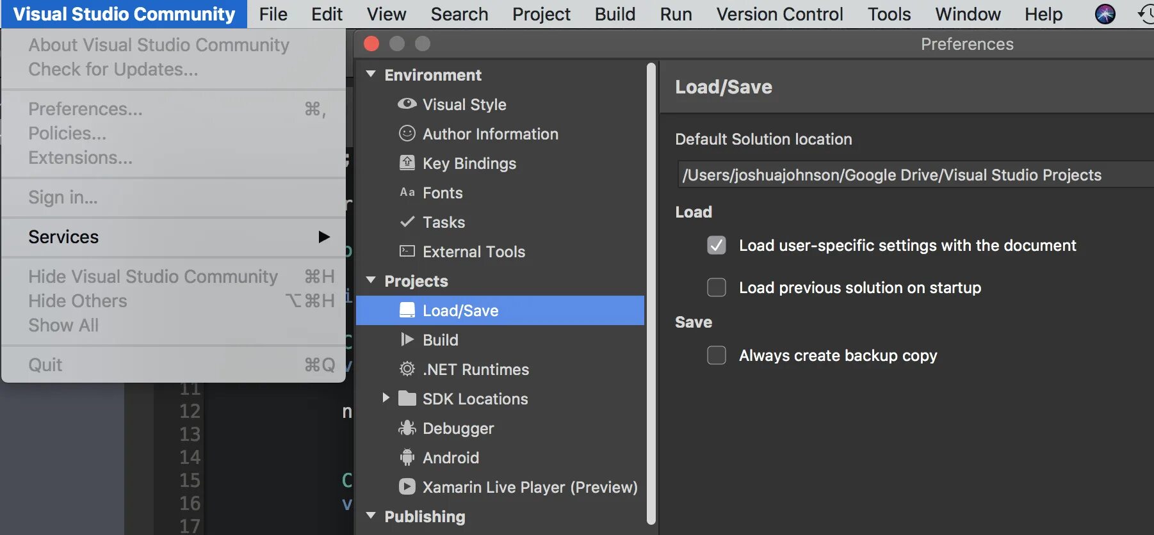Open the View menu
The width and height of the screenshot is (1154, 535).
(x=386, y=14)
